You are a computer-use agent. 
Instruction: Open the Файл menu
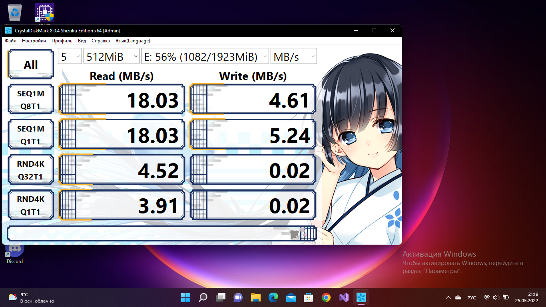11,41
